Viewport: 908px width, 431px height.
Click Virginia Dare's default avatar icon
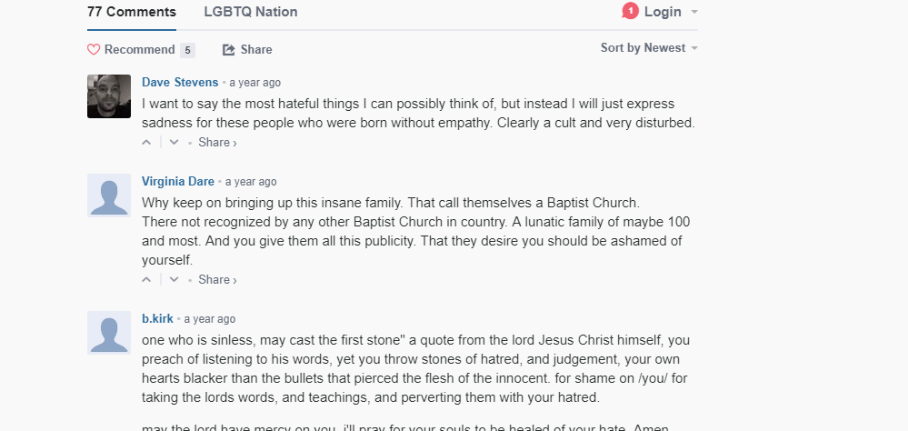109,195
